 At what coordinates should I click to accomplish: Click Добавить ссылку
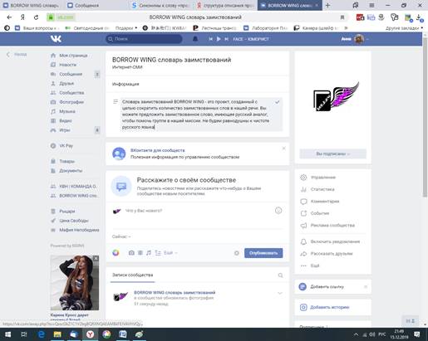(x=327, y=287)
